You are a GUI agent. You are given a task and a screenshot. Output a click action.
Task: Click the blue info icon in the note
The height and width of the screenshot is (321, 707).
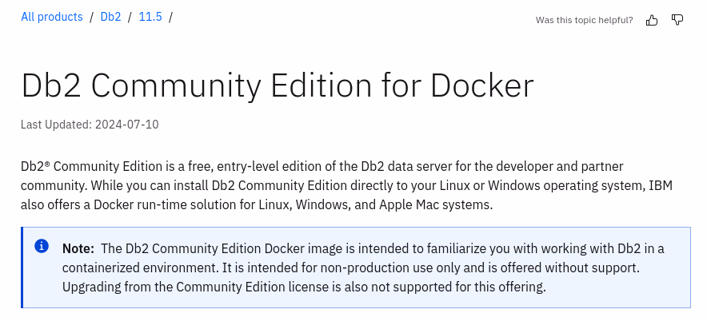pos(42,246)
